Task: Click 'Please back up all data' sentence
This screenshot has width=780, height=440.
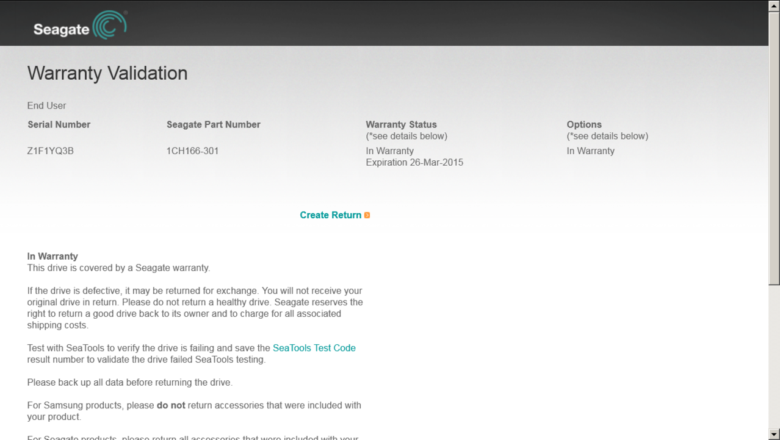Action: coord(130,383)
